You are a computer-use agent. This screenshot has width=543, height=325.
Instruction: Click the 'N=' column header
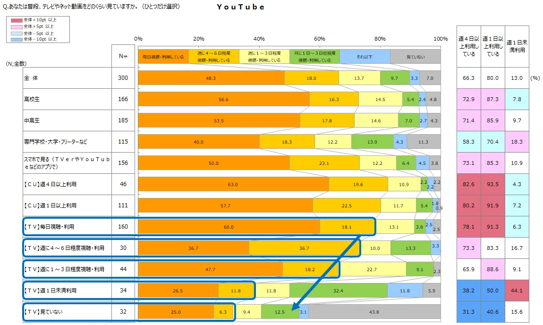click(123, 56)
